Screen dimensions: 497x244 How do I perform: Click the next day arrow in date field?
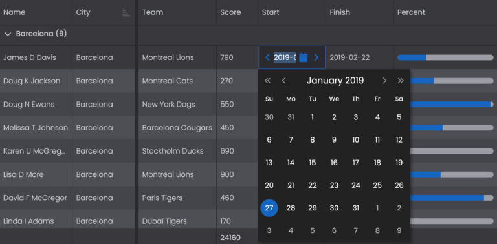coord(316,57)
